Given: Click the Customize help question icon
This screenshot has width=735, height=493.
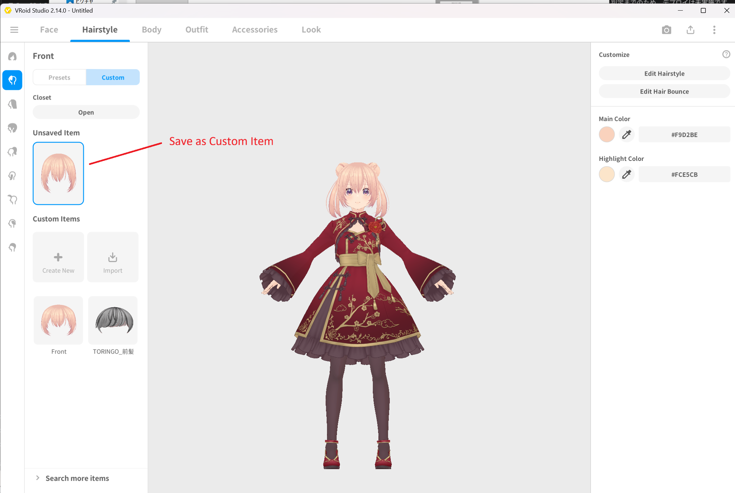Looking at the screenshot, I should coord(726,54).
